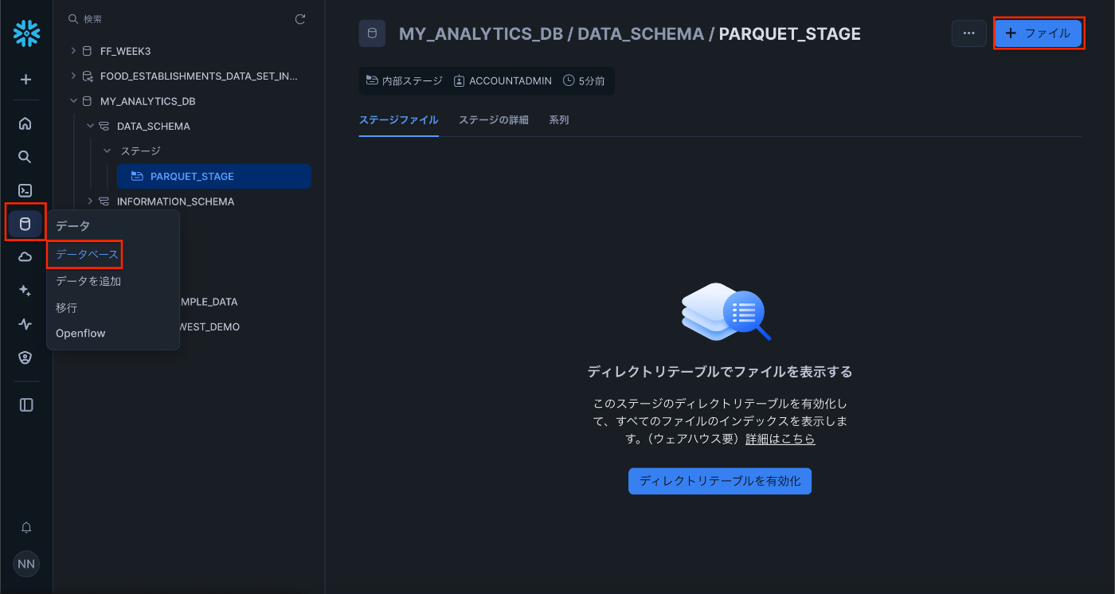The height and width of the screenshot is (594, 1115).
Task: Open the worksheets terminal icon
Action: pos(25,190)
